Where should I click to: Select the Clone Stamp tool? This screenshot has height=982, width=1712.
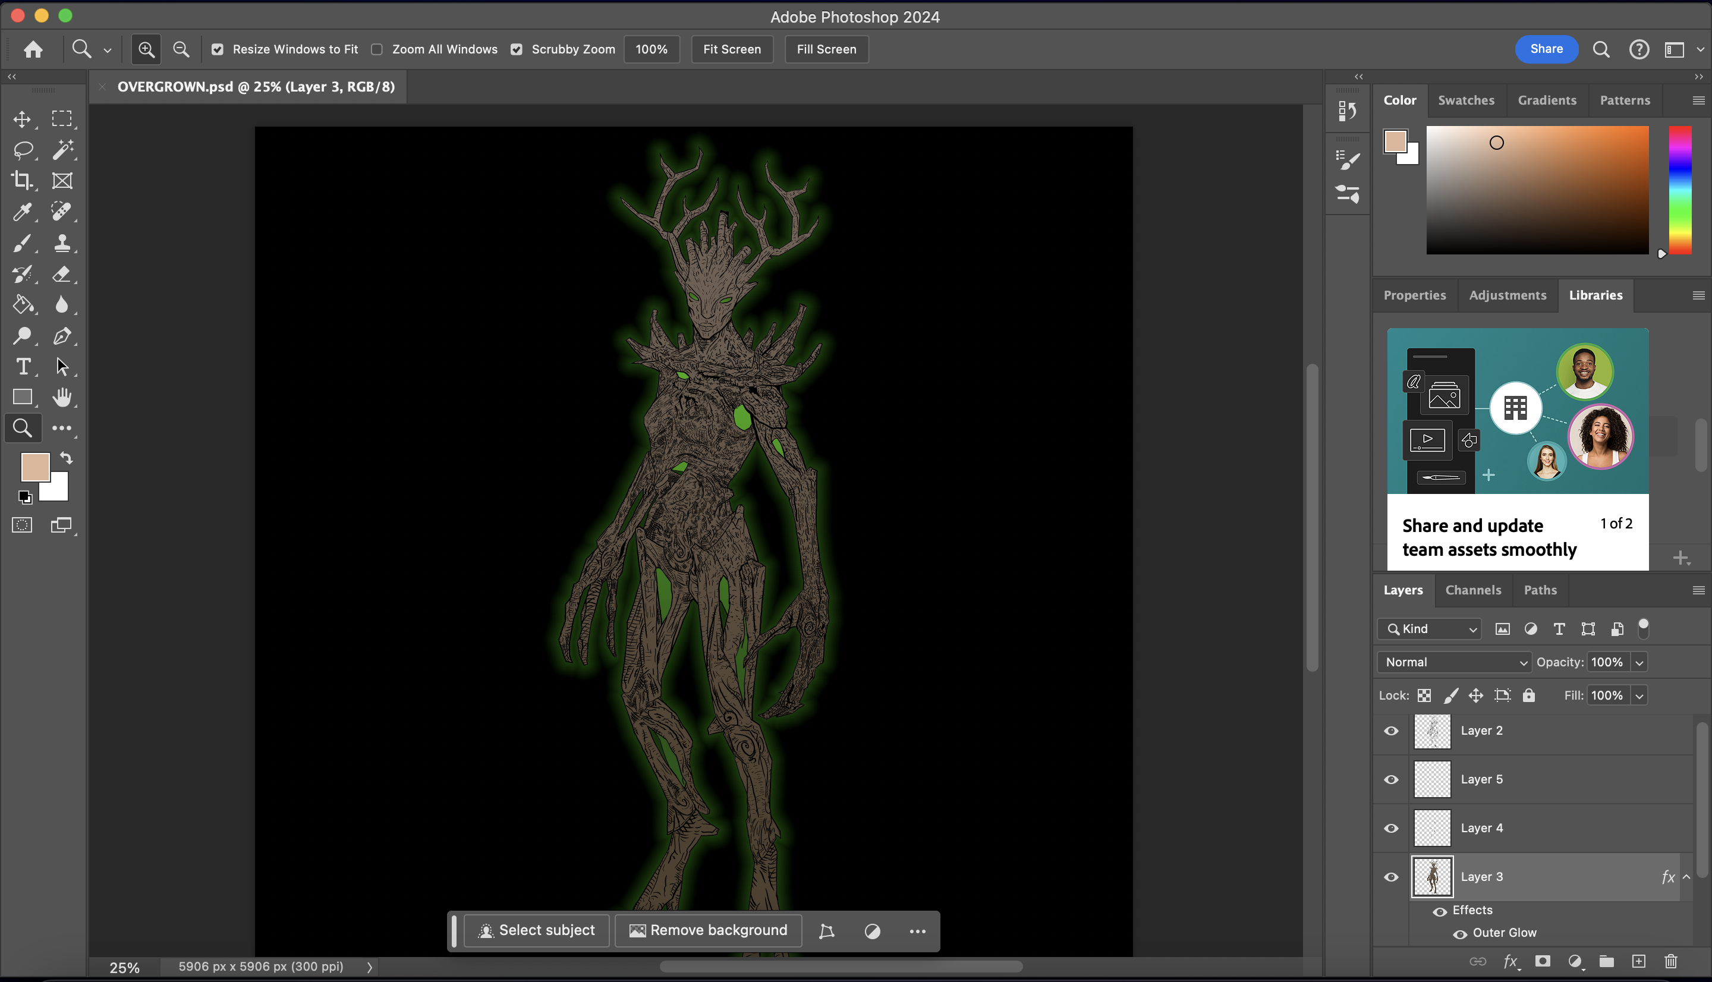(x=62, y=243)
